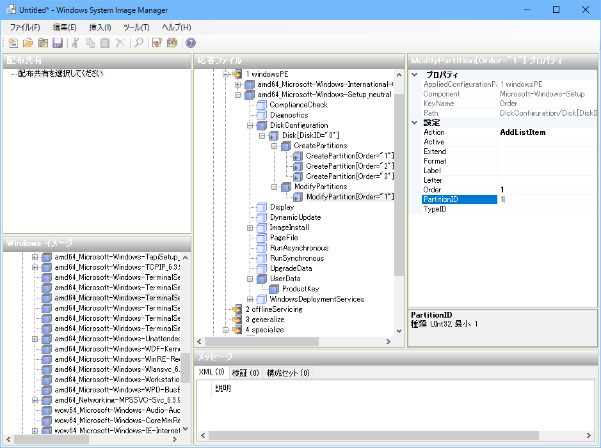Click the TypeID setting value field

click(547, 209)
